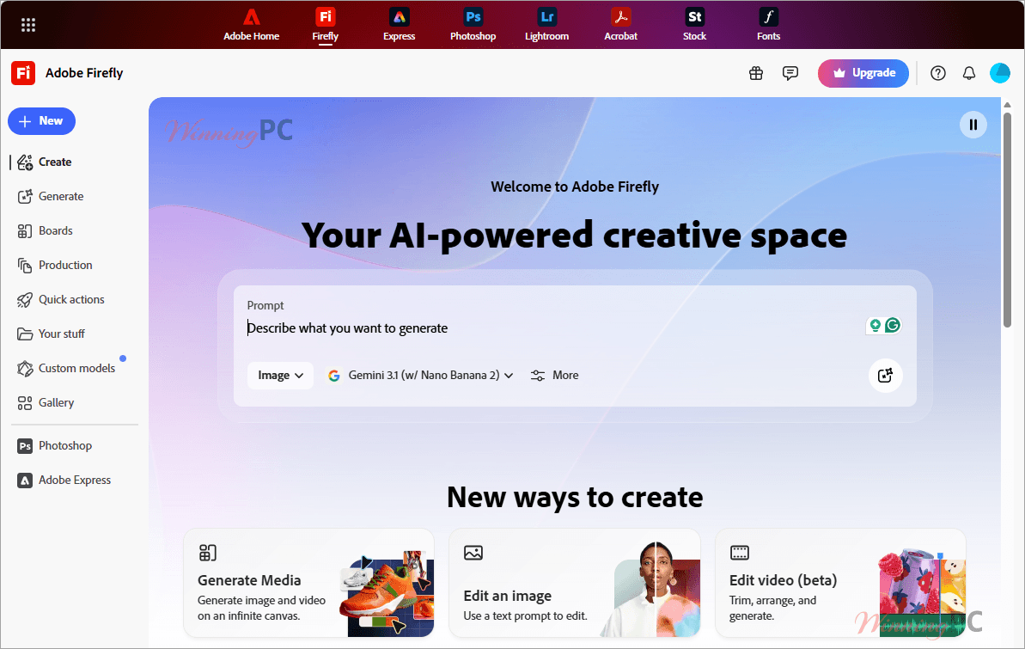Click the generate button in prompt box
1025x649 pixels.
pyautogui.click(x=885, y=376)
